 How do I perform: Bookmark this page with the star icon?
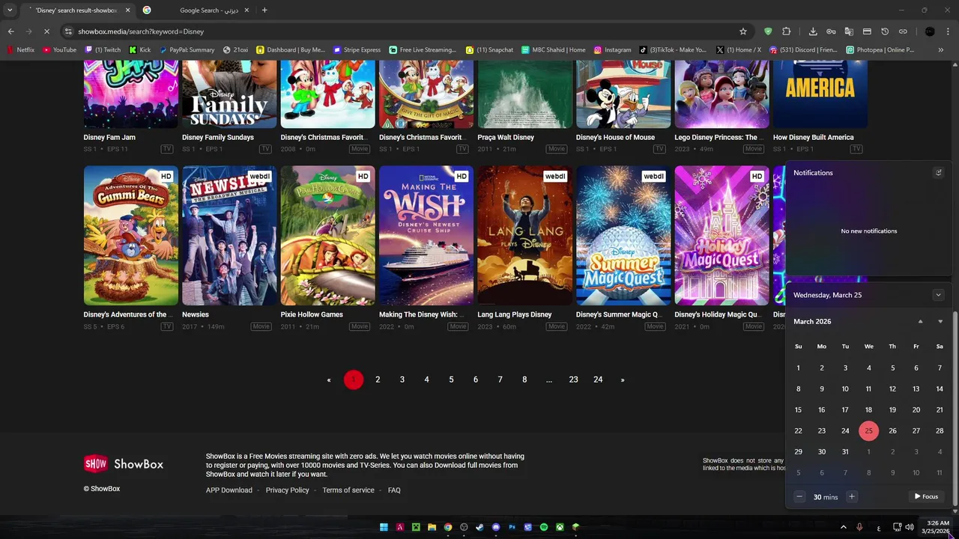pos(743,31)
